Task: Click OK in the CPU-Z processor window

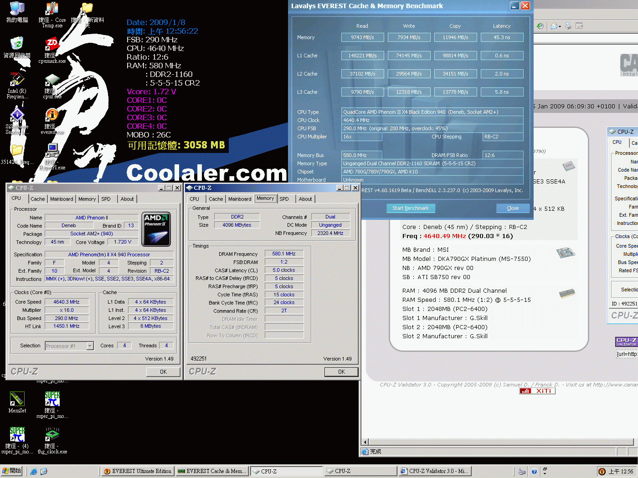Action: pos(163,372)
